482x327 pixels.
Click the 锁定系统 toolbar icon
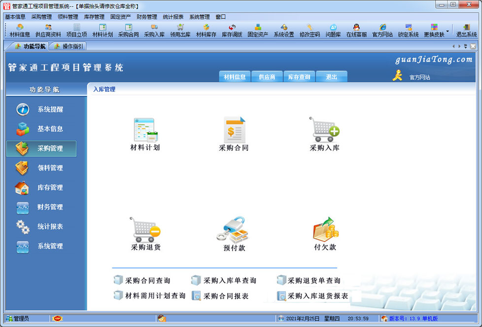coord(408,31)
